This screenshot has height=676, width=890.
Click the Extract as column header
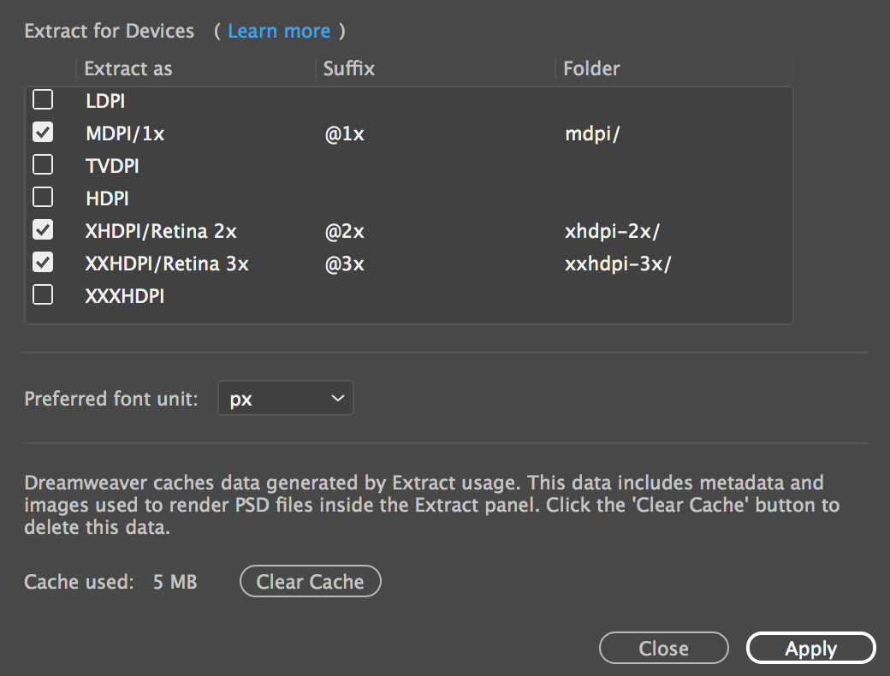pos(128,68)
